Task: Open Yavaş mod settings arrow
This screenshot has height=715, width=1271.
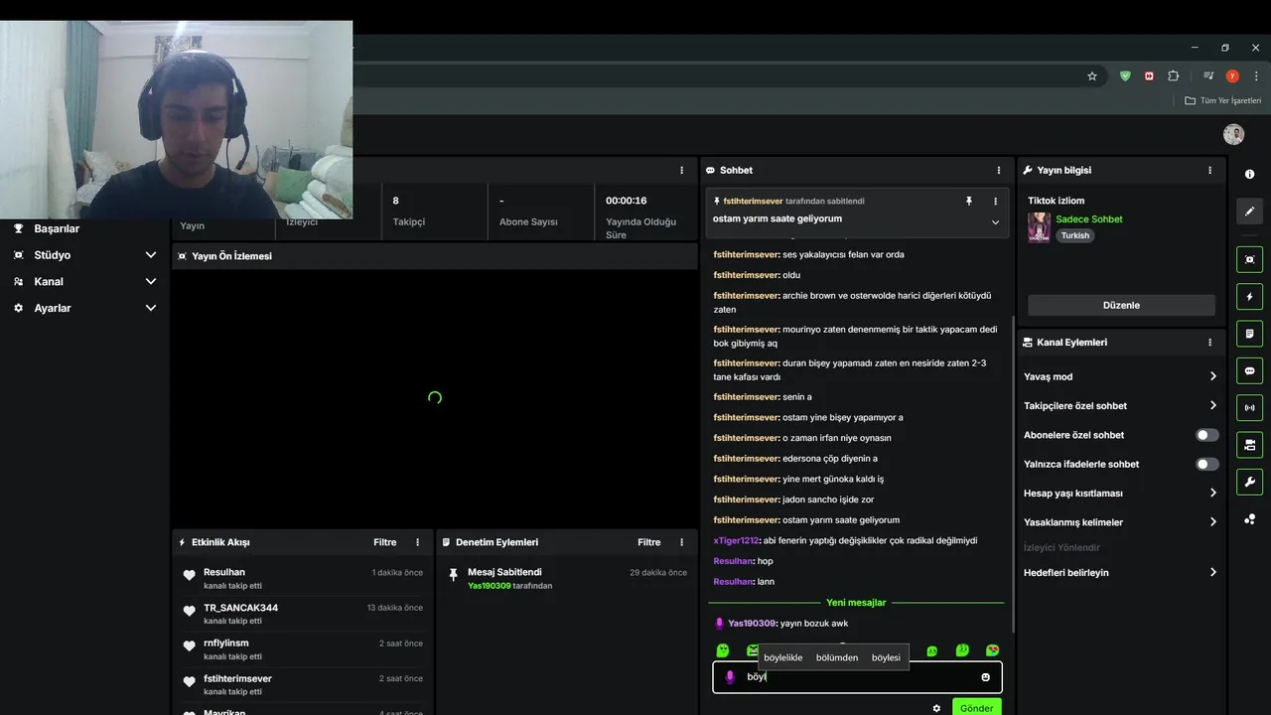Action: click(x=1212, y=376)
